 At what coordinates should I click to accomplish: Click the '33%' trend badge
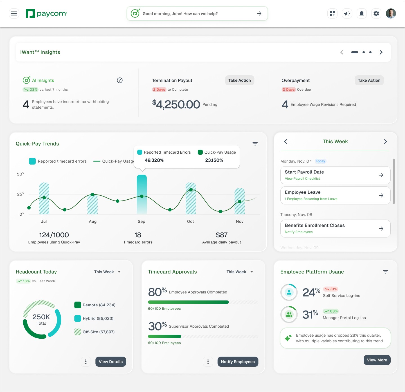pos(30,90)
